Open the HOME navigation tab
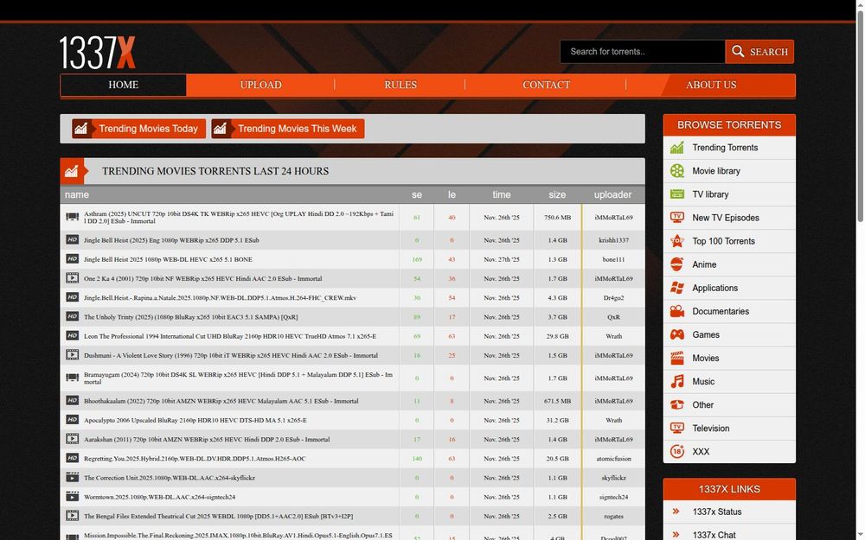Screen dimensions: 865x540 click(x=123, y=85)
